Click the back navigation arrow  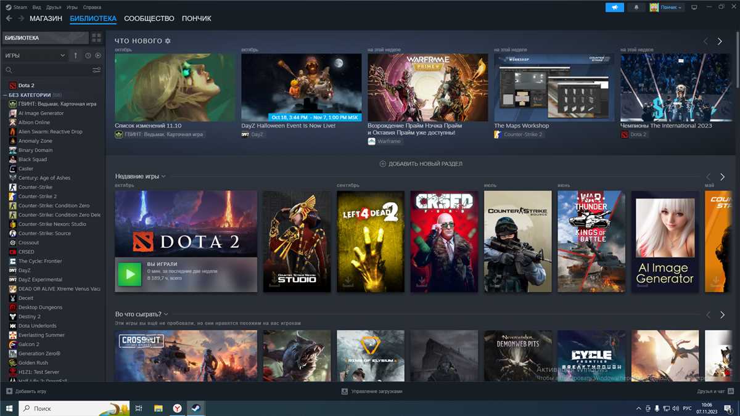point(9,18)
